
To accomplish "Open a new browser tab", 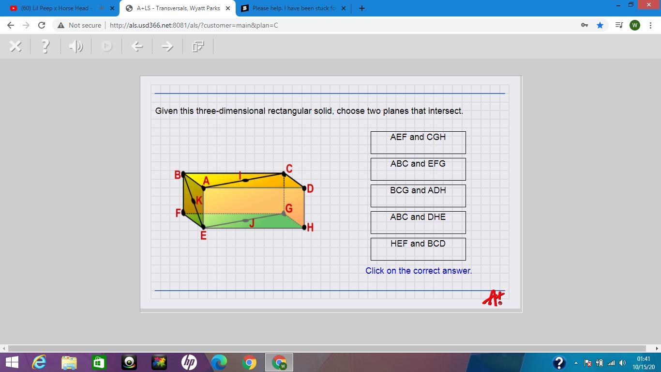I will coord(362,8).
